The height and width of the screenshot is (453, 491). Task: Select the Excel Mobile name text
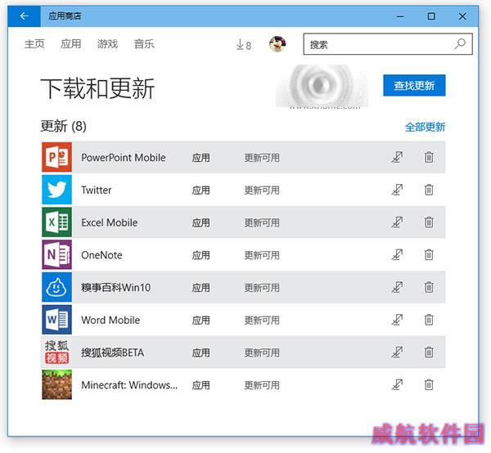(x=110, y=222)
